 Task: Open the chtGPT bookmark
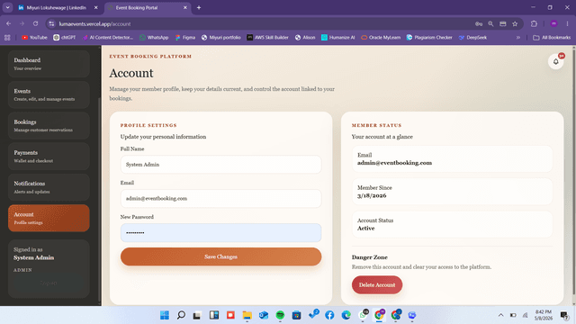click(x=65, y=38)
